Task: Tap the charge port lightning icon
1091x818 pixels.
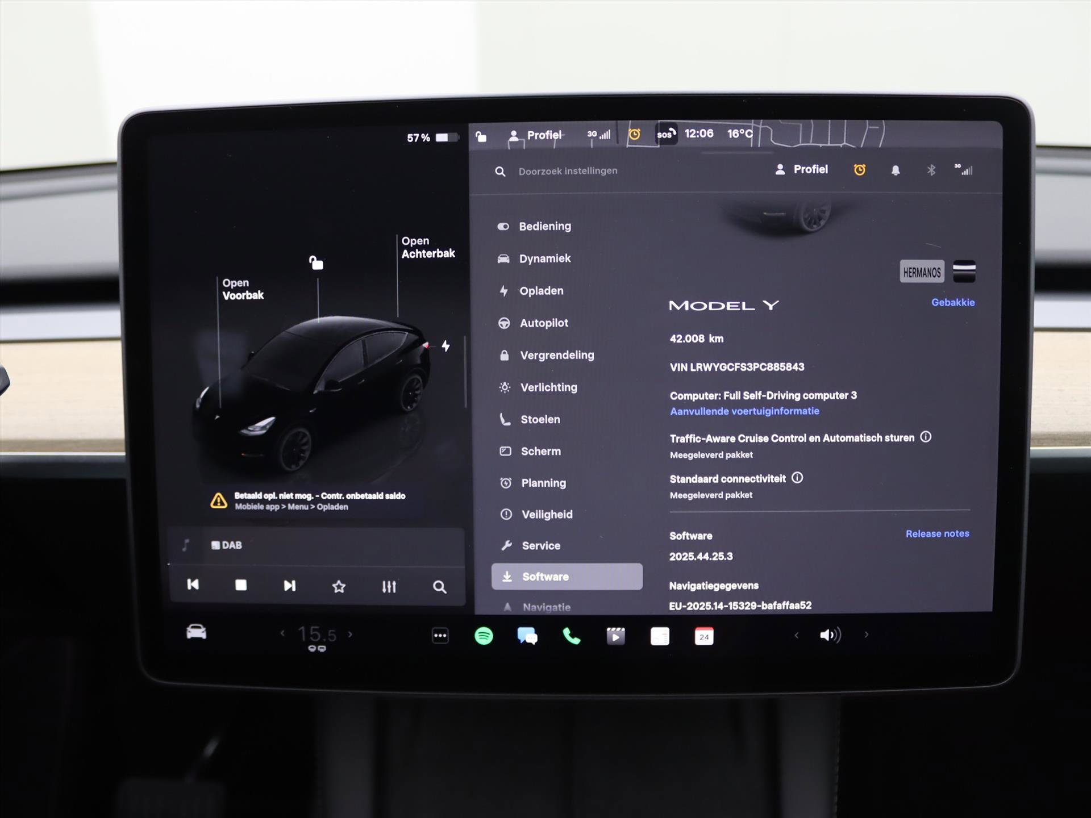Action: (x=445, y=346)
